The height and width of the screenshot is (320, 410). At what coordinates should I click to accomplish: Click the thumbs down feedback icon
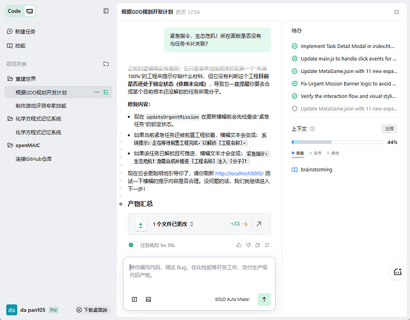click(248, 244)
